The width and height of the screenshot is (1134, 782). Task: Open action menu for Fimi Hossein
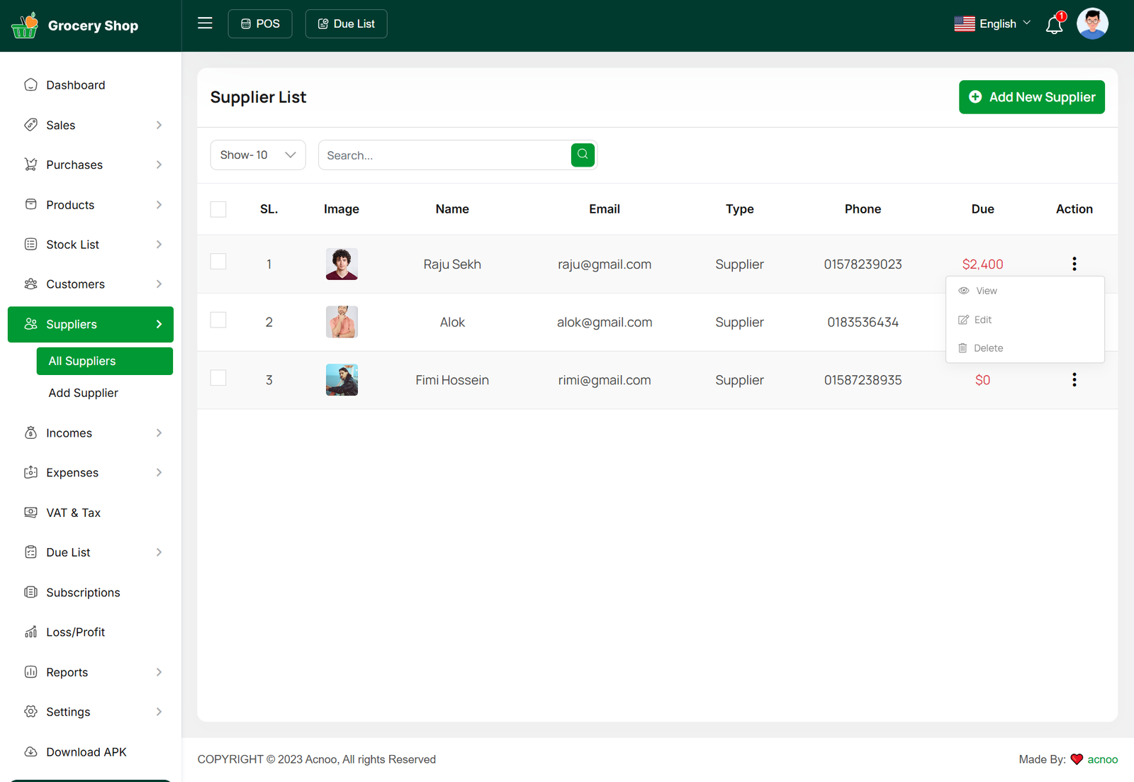point(1074,380)
